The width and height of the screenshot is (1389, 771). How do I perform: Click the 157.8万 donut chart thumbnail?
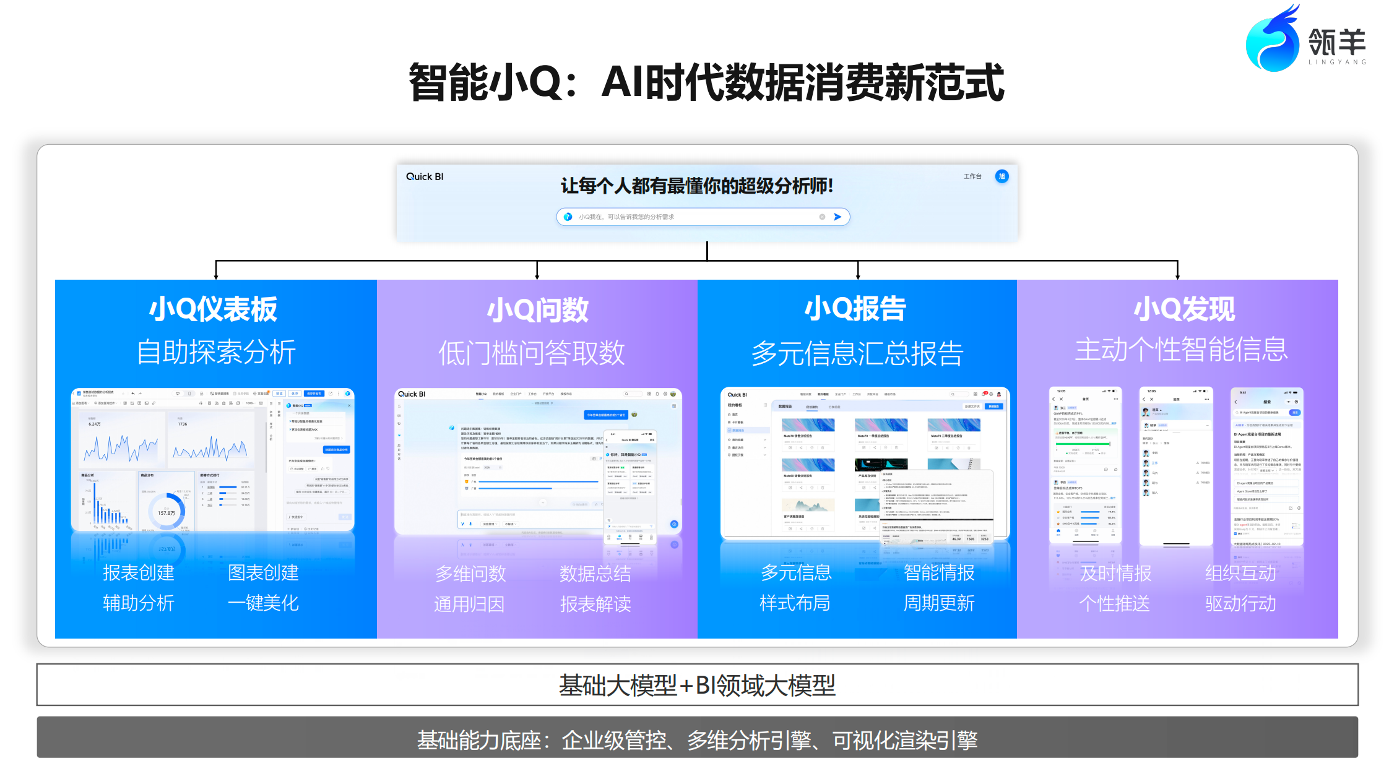pos(167,511)
